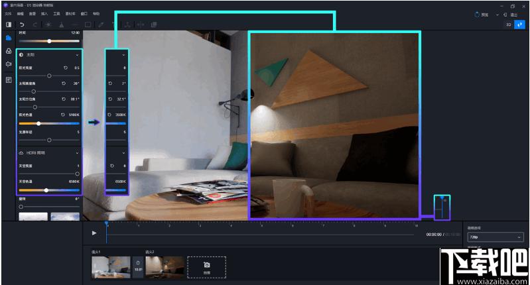
Task: Open the 素材库 menu
Action: (x=70, y=14)
